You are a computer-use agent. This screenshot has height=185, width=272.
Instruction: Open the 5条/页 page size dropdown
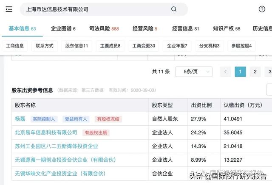pos(194,72)
